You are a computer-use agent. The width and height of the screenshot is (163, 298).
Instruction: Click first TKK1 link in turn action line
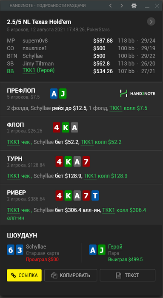tap(13, 176)
